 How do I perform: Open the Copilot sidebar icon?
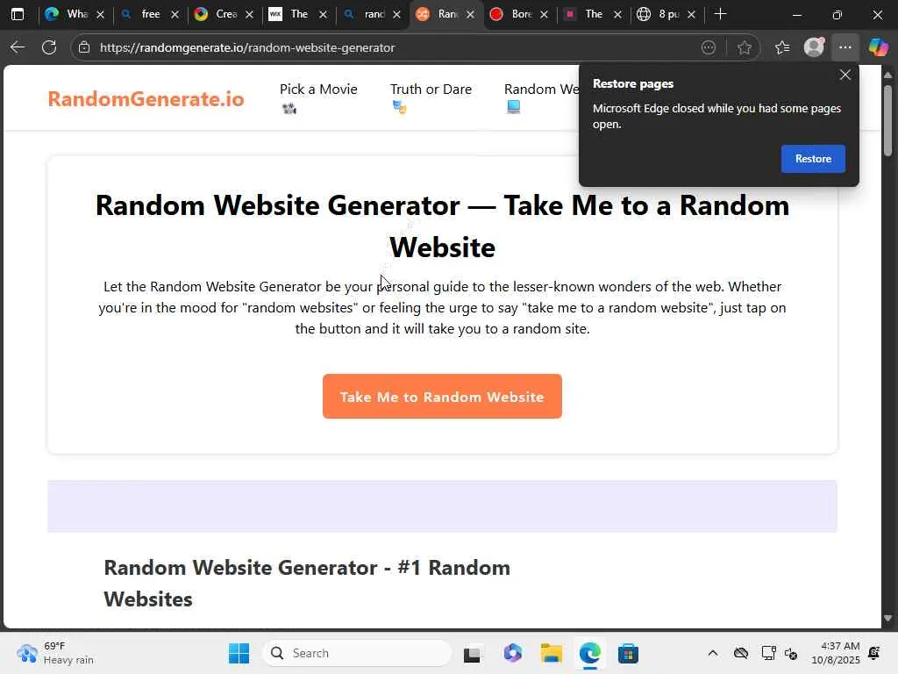tap(878, 47)
